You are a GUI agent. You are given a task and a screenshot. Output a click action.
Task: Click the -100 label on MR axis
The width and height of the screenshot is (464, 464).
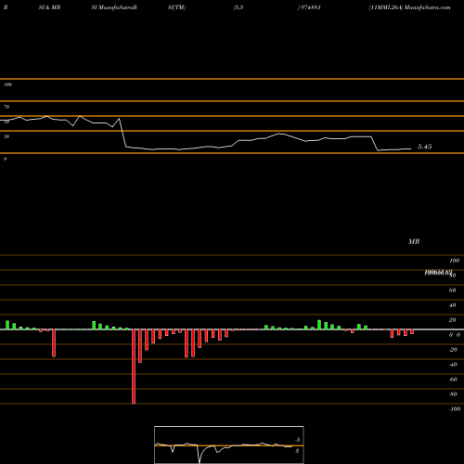(455, 409)
